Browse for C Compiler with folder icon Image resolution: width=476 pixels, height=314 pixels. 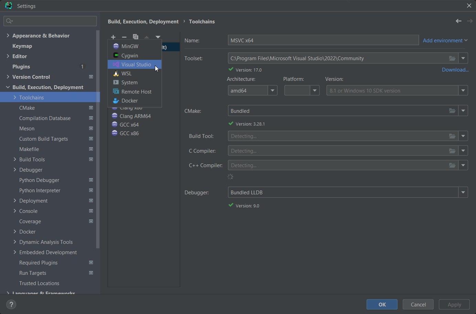[x=452, y=151]
